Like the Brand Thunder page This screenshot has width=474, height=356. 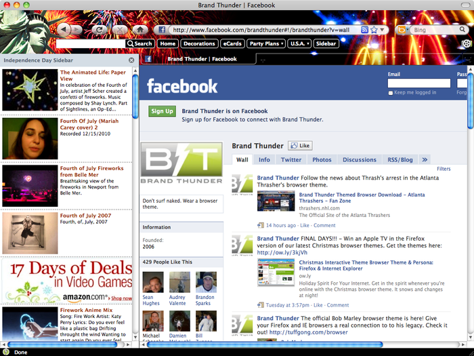[300, 146]
